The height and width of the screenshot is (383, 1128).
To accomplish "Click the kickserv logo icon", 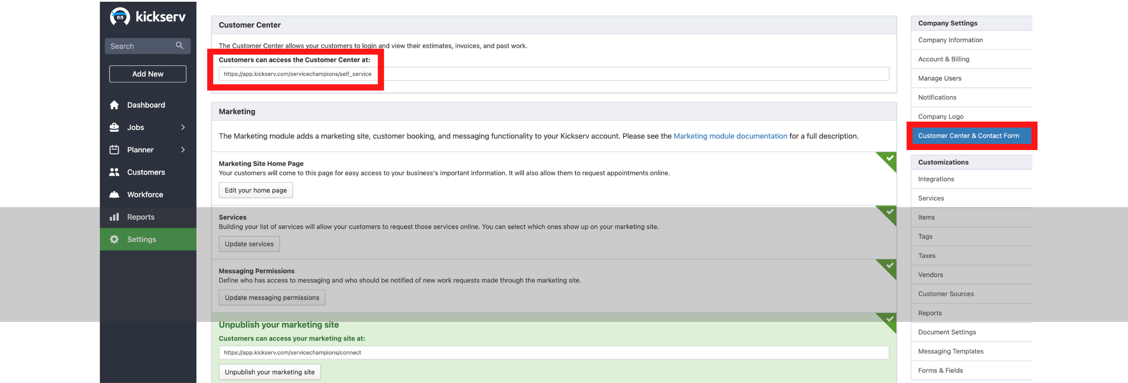I will (x=120, y=17).
